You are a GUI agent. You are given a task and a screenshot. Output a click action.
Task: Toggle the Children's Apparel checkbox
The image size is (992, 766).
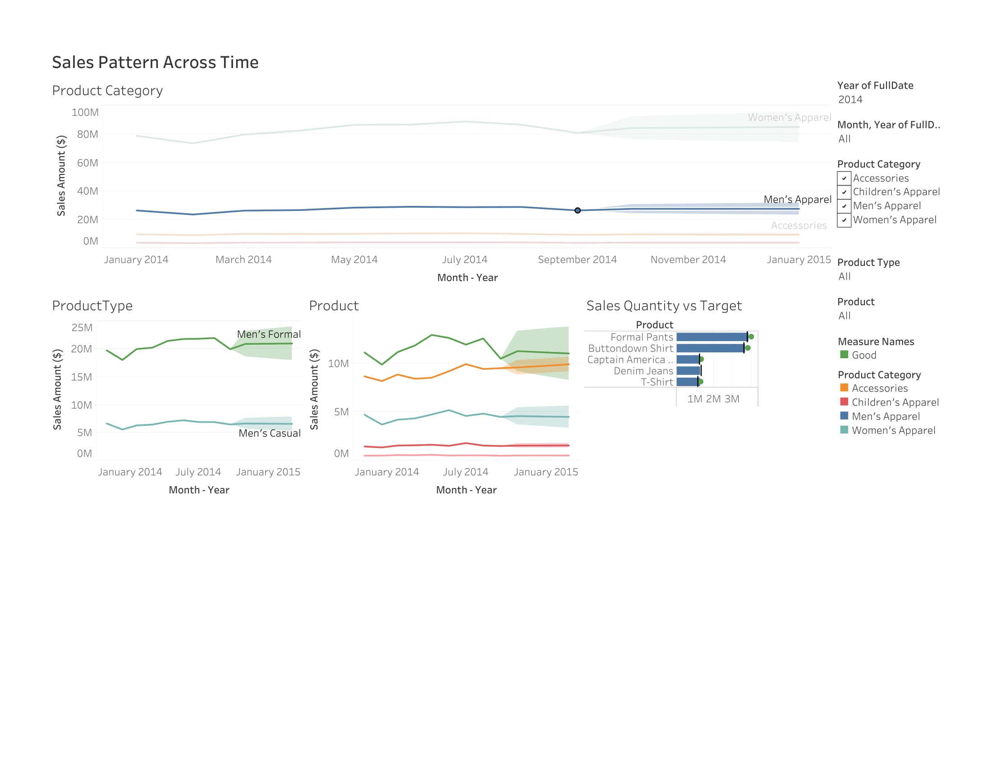(x=844, y=192)
